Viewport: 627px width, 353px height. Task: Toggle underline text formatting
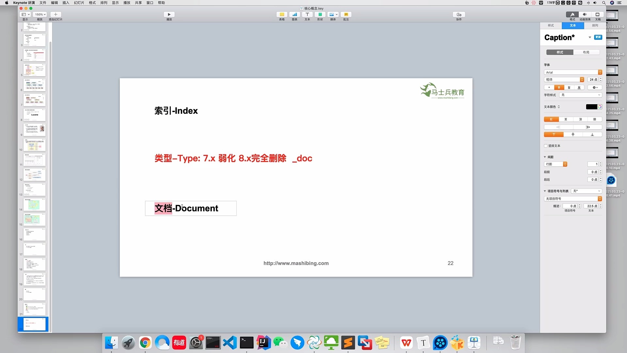[569, 87]
